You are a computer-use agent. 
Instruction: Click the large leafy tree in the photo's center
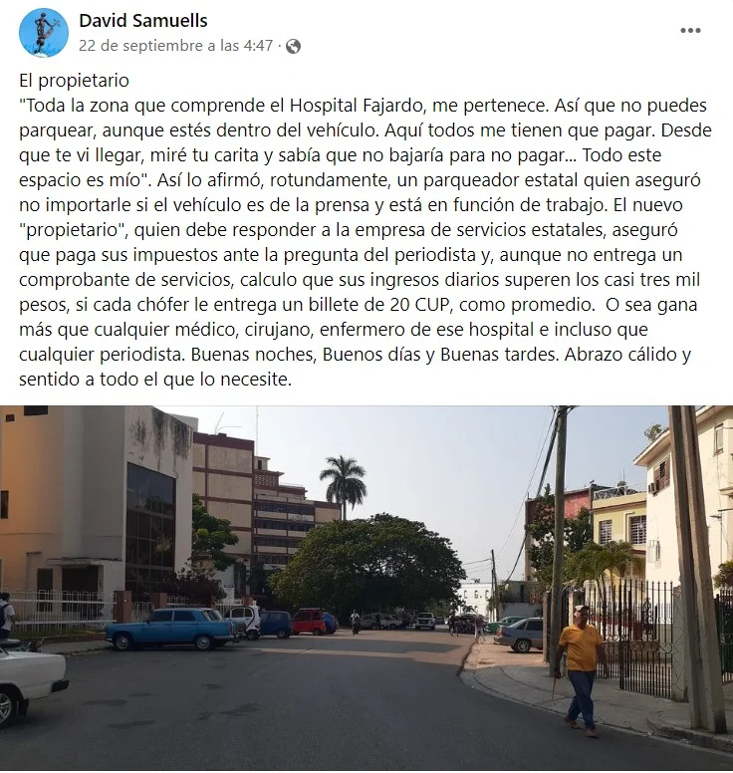pyautogui.click(x=367, y=564)
